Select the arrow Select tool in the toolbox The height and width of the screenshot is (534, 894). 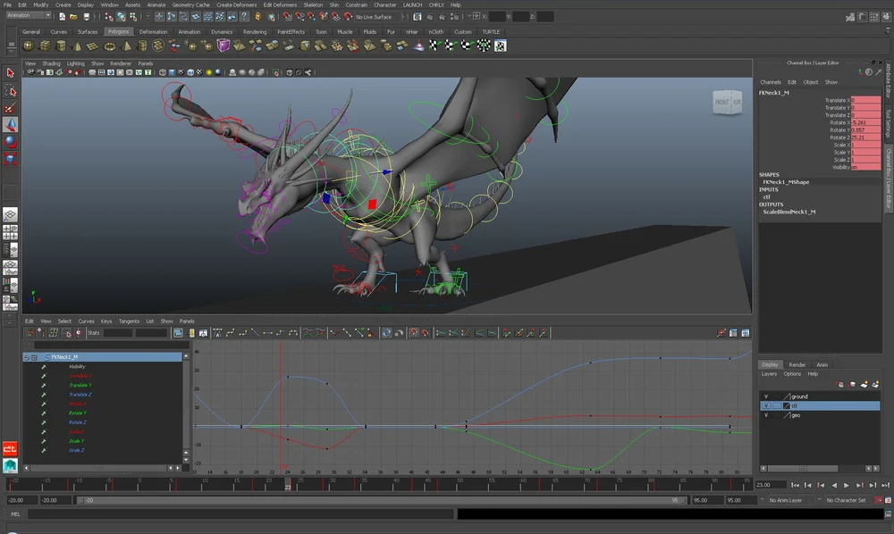point(10,72)
